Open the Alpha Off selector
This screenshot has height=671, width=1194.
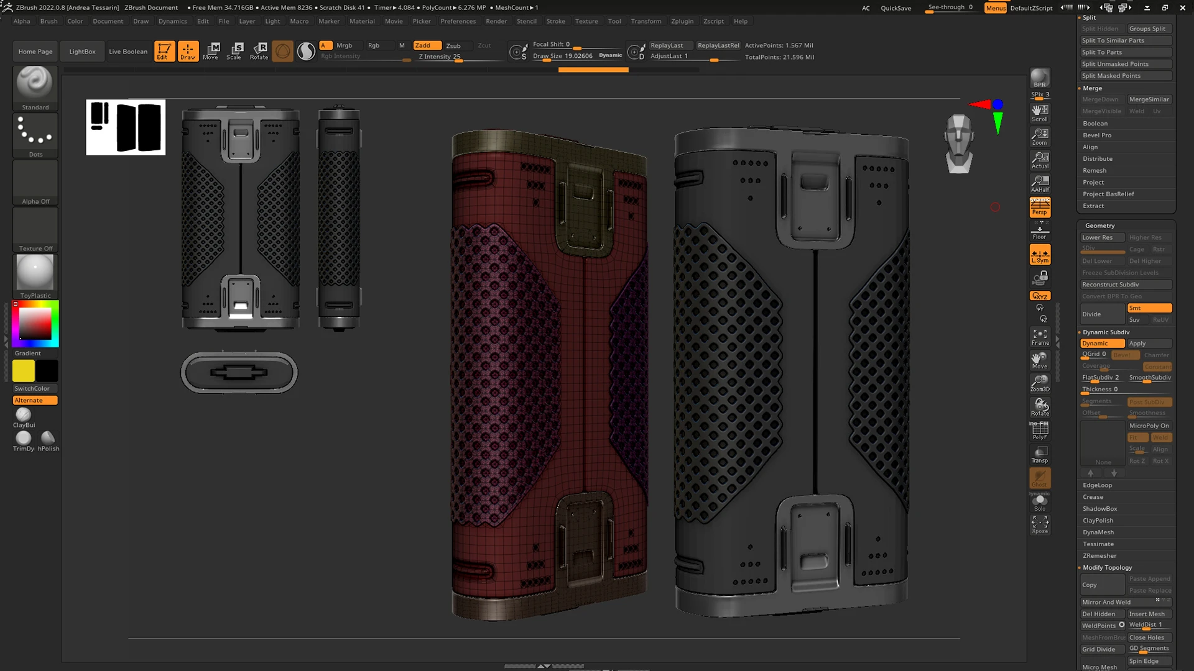[35, 183]
